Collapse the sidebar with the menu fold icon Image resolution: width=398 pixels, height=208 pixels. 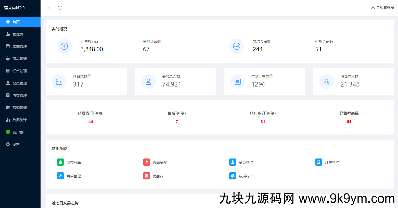pos(49,8)
